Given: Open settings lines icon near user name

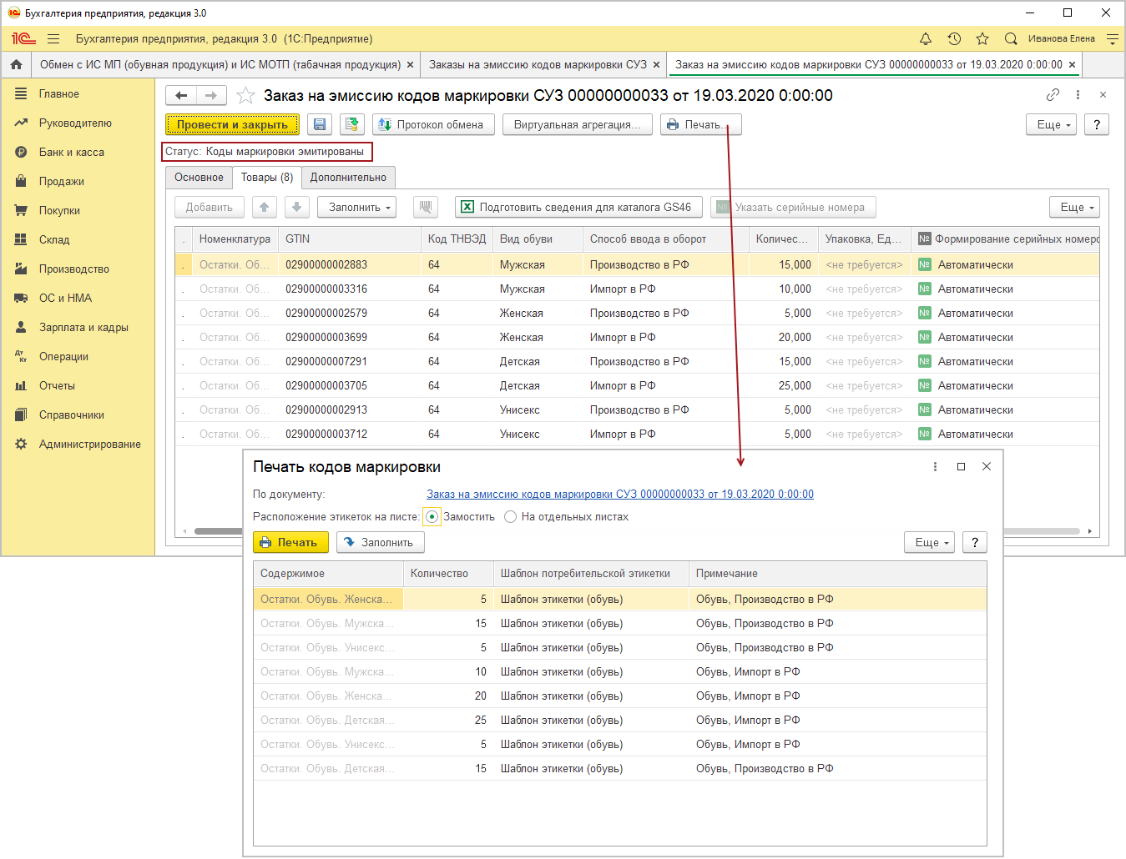Looking at the screenshot, I should tap(1113, 39).
